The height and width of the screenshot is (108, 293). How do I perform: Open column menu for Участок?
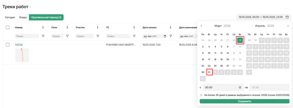(x=98, y=28)
